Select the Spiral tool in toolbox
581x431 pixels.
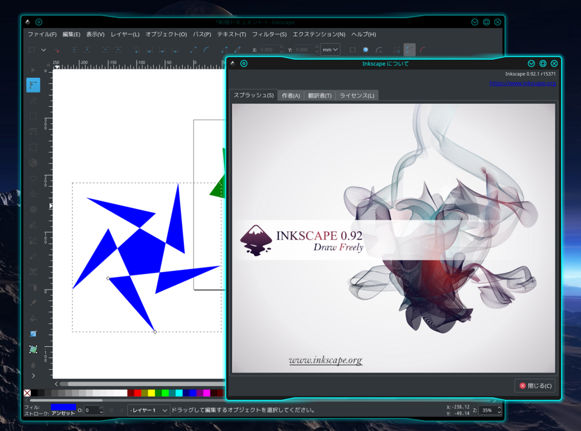(x=33, y=210)
